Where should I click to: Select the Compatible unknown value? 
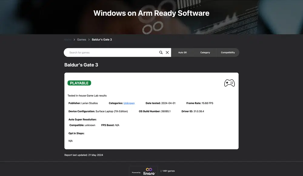click(90, 125)
